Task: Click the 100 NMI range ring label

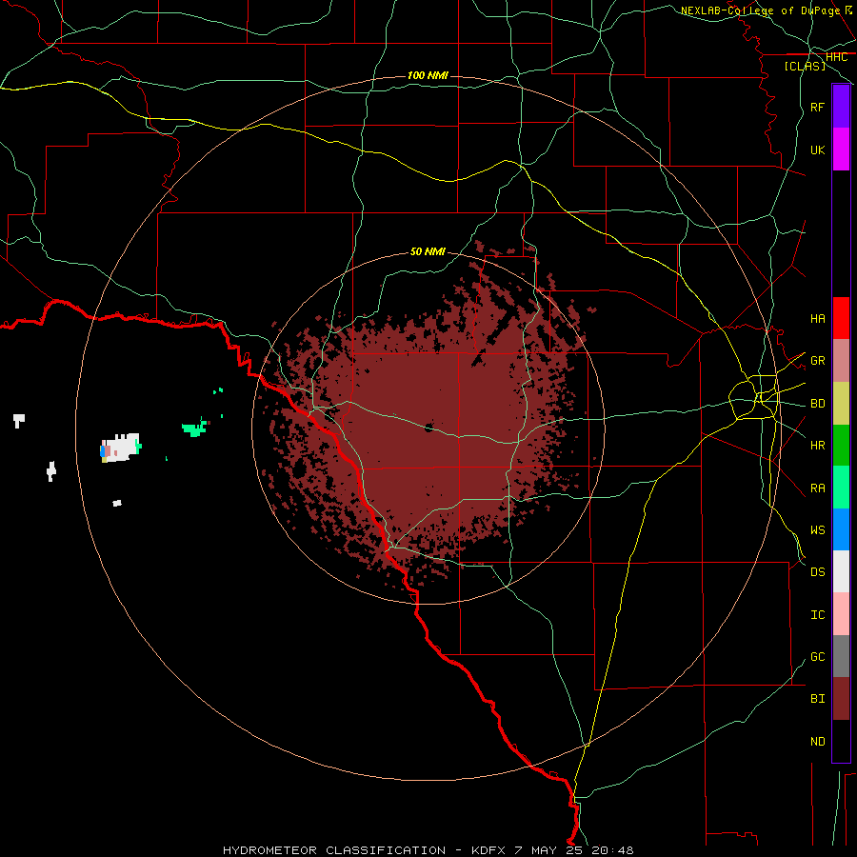Action: pos(428,75)
